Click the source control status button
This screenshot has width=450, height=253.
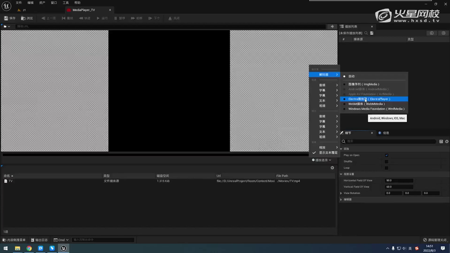point(435,240)
